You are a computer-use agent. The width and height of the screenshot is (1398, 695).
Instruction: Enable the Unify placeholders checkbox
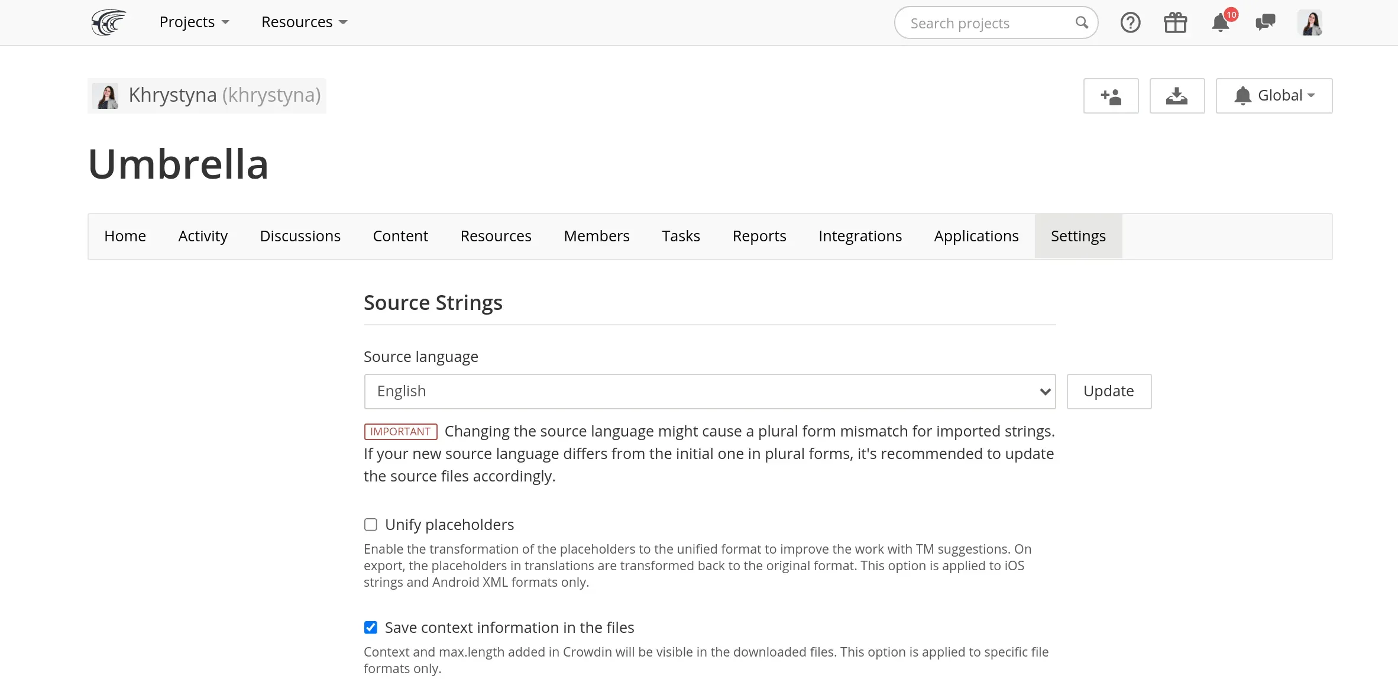pos(371,525)
